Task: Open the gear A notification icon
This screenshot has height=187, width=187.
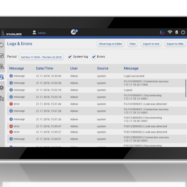Action: (x=74, y=32)
